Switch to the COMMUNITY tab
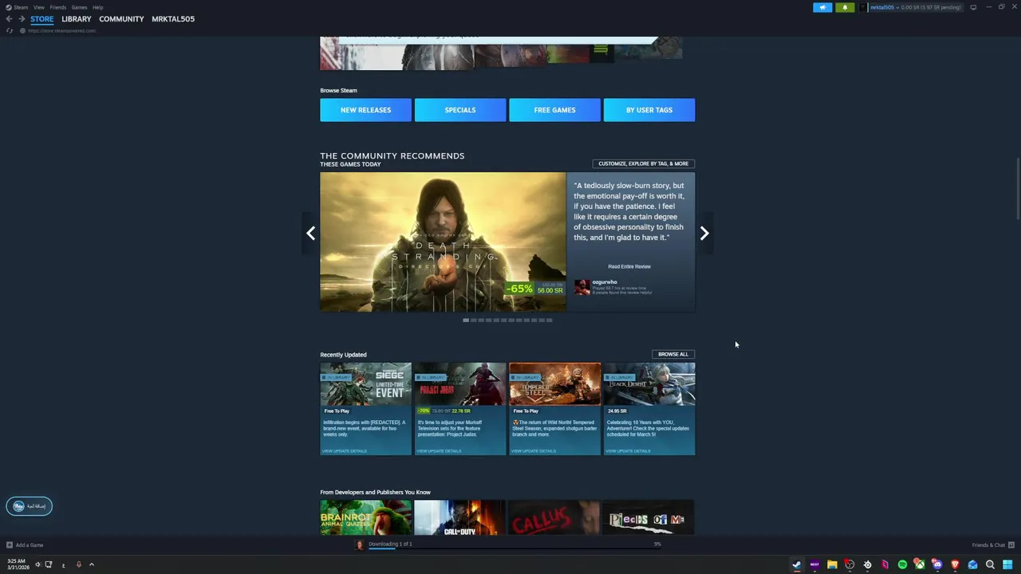This screenshot has width=1021, height=574. [x=121, y=19]
